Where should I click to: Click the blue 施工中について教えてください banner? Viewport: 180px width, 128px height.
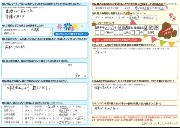[71, 34]
